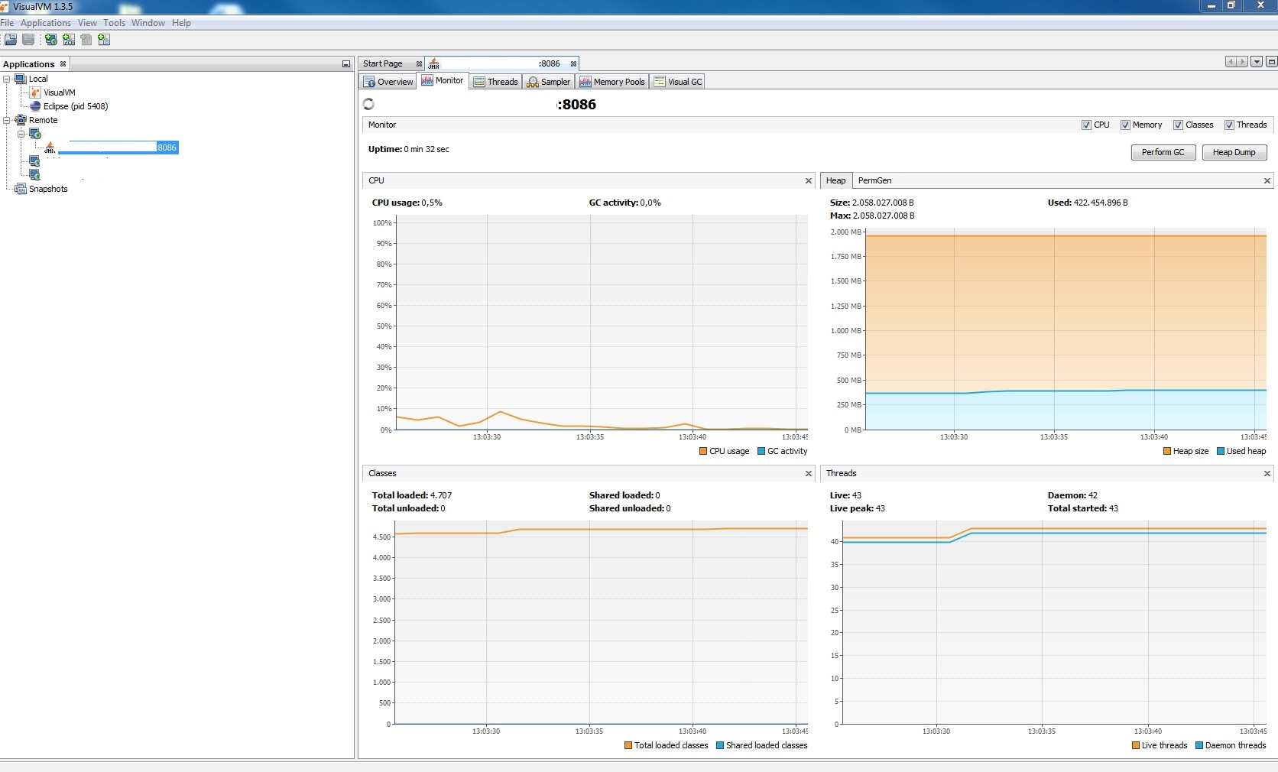This screenshot has height=772, width=1278.
Task: Collapse the Remote tree node
Action: click(7, 120)
